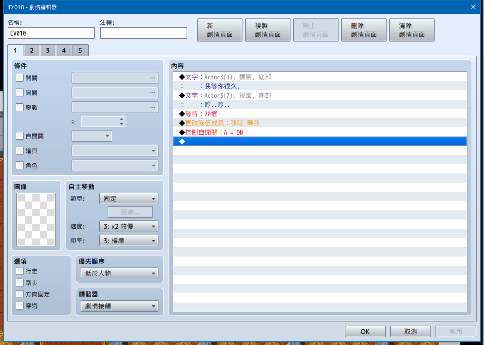Select the 更改隊伍成員：移除 瑪莎 command
The image size is (484, 345).
(x=320, y=123)
